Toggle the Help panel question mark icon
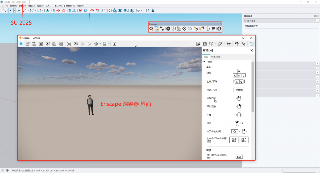Image resolution: width=320 pixels, height=173 pixels. 252,44
